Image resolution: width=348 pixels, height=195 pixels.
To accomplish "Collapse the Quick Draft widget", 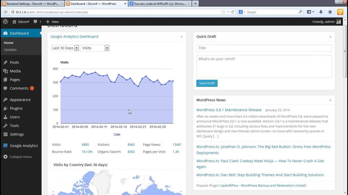I will [x=330, y=37].
